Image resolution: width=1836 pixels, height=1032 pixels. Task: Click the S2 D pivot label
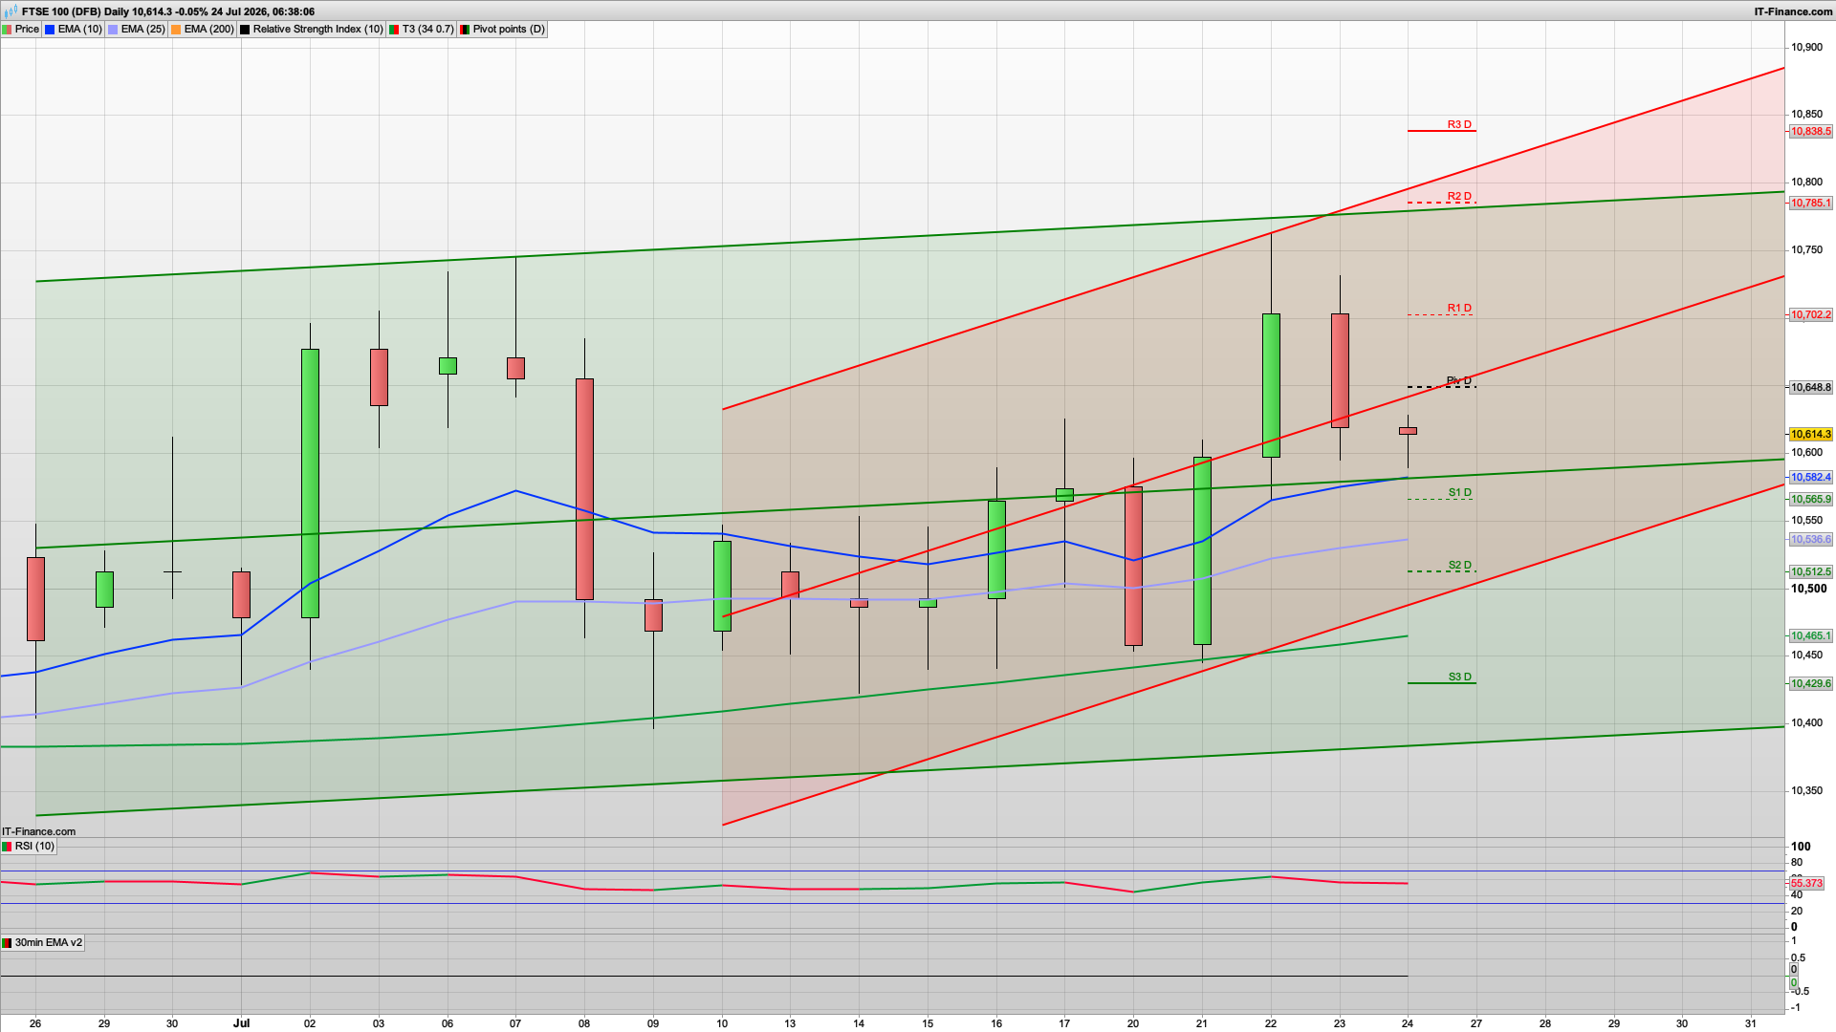(x=1459, y=566)
